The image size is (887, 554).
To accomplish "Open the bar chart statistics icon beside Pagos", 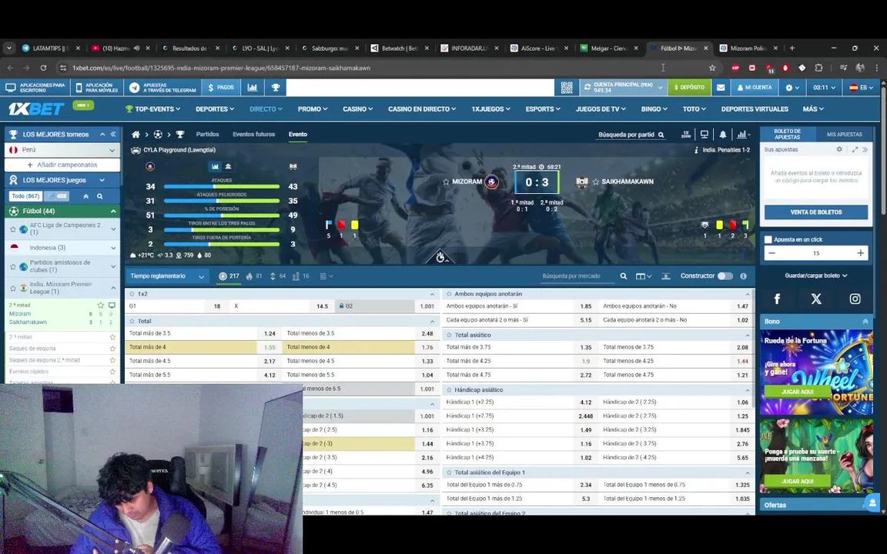I will pos(253,88).
